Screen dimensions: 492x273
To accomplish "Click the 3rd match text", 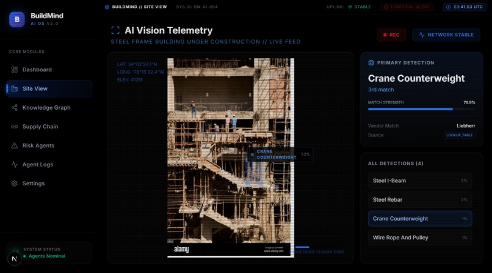I will 381,90.
